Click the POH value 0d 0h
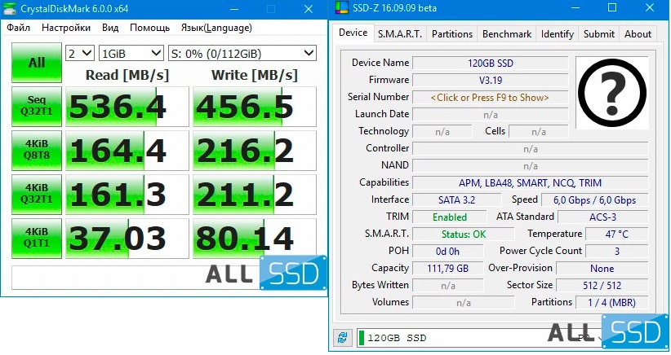The height and width of the screenshot is (355, 671). pos(447,252)
